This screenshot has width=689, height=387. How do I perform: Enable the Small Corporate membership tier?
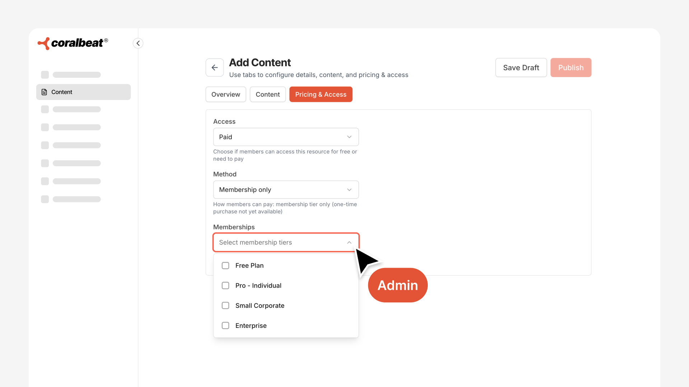[225, 306]
